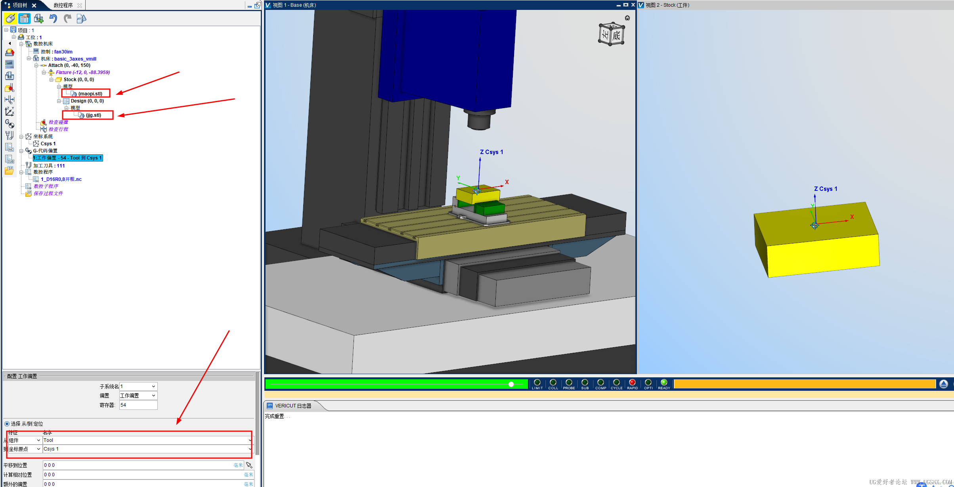Open the 'To' feature dropdown showing 坐标原点
This screenshot has width=954, height=487.
(25, 449)
